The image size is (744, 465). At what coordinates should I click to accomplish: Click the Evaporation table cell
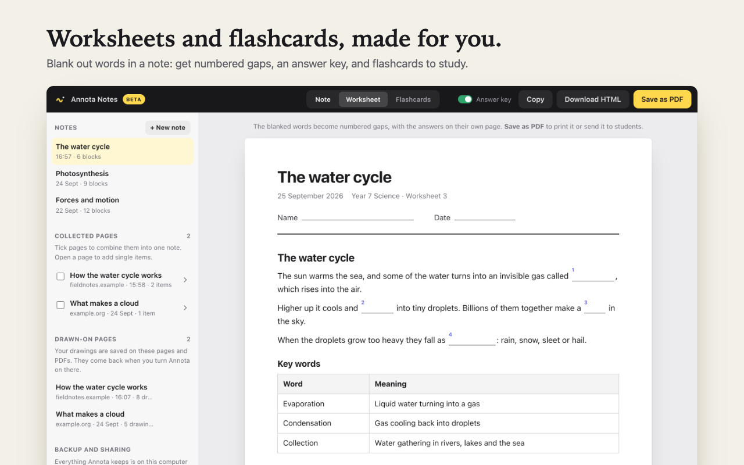[x=323, y=404]
